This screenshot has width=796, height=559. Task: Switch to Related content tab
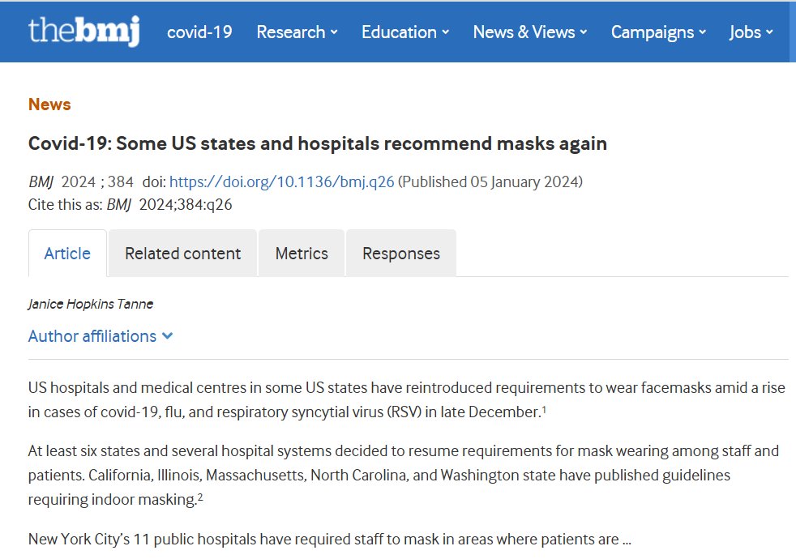[x=182, y=254]
